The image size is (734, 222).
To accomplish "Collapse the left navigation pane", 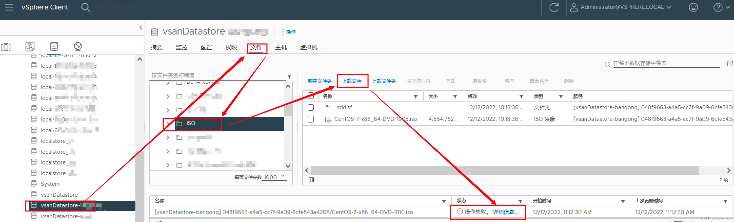I will pos(141,28).
